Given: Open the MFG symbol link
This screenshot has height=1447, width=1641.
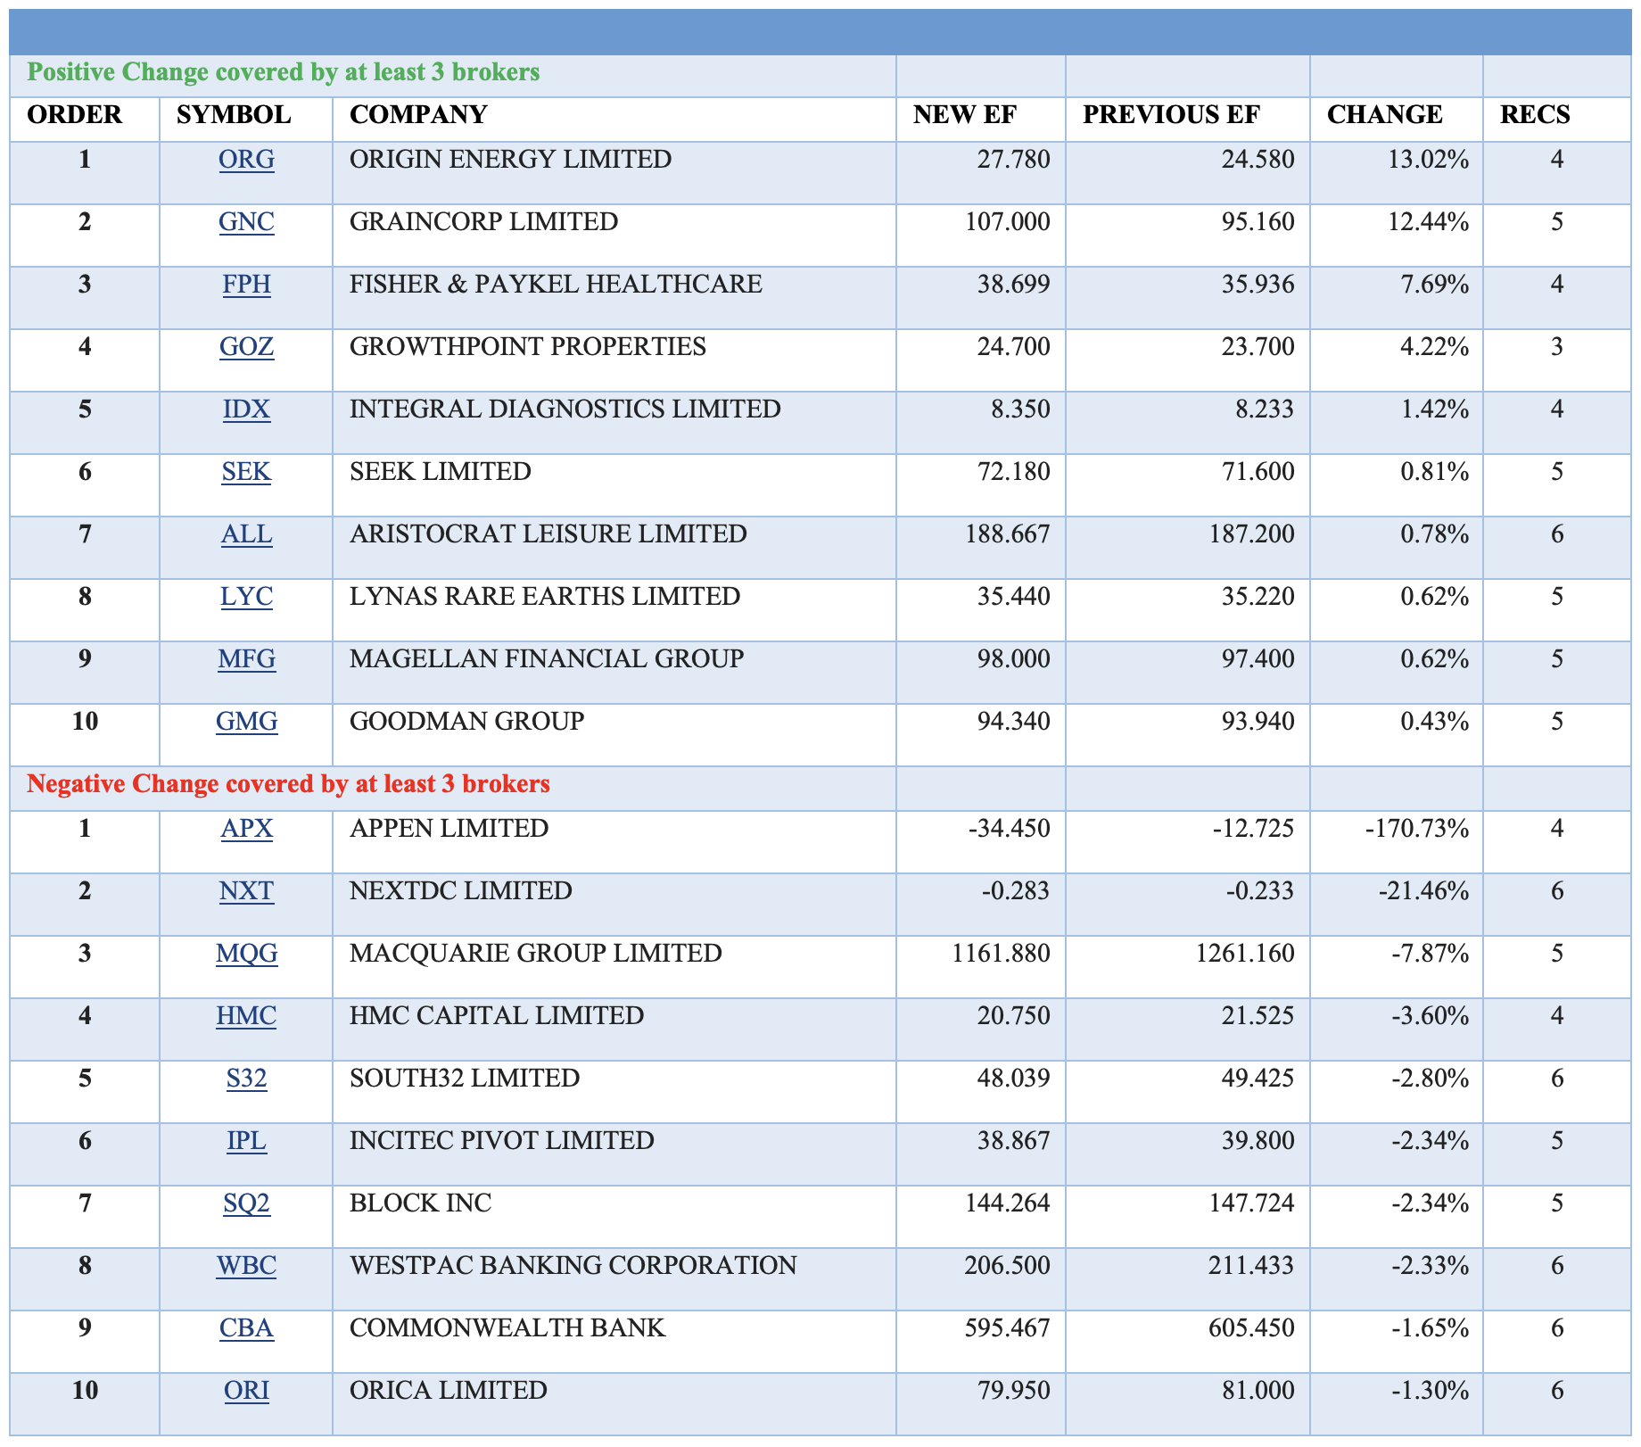Looking at the screenshot, I should pos(246,659).
